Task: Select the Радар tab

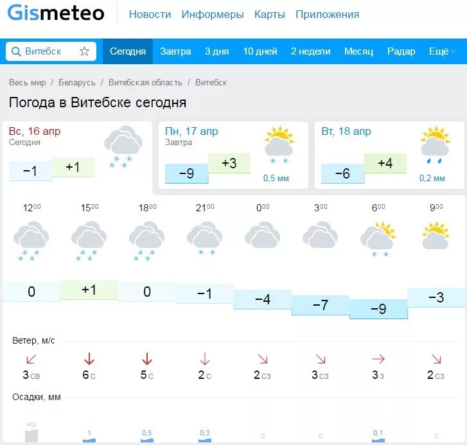Action: [401, 51]
